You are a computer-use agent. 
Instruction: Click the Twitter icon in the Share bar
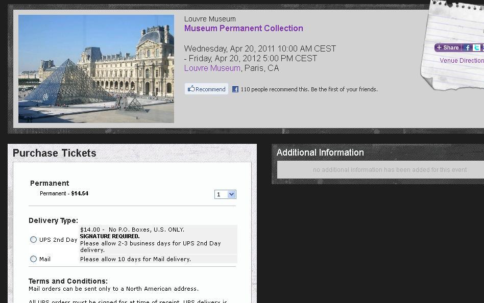click(476, 47)
